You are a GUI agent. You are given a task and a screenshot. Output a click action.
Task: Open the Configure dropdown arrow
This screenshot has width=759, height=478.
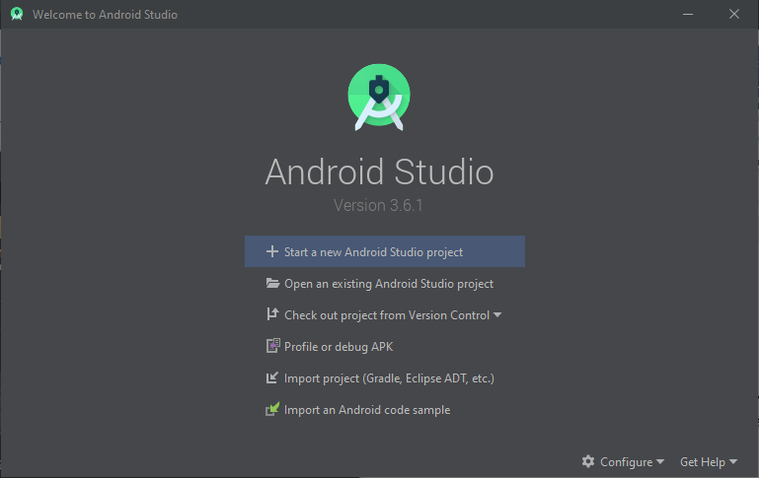pyautogui.click(x=660, y=462)
